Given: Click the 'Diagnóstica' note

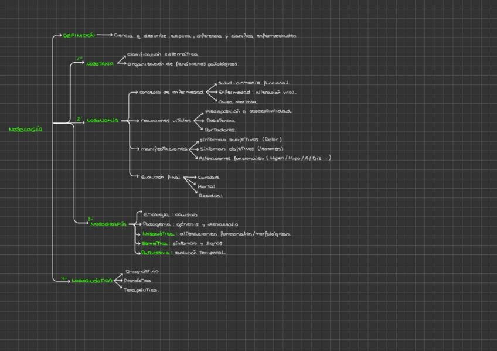Looking at the screenshot, I should tap(142, 271).
